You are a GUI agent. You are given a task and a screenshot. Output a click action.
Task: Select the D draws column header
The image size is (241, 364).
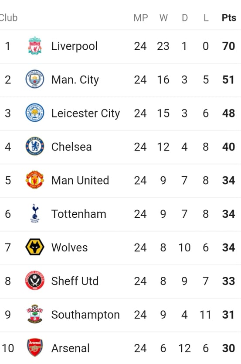coord(185,17)
